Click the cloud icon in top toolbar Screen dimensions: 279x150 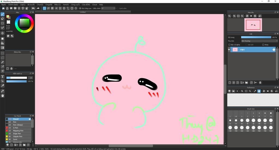[x=3, y=8]
